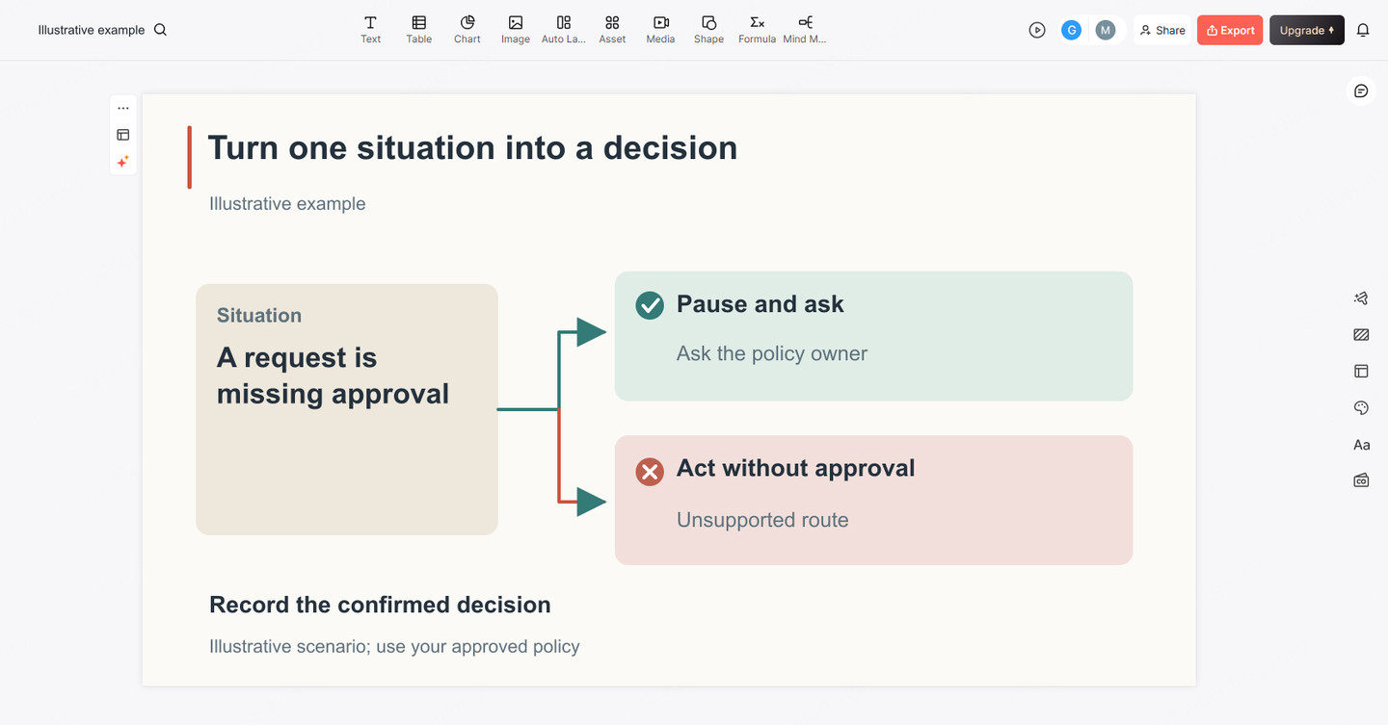Viewport: 1388px width, 725px height.
Task: Select the text "A request is missing approval"
Action: pyautogui.click(x=333, y=375)
